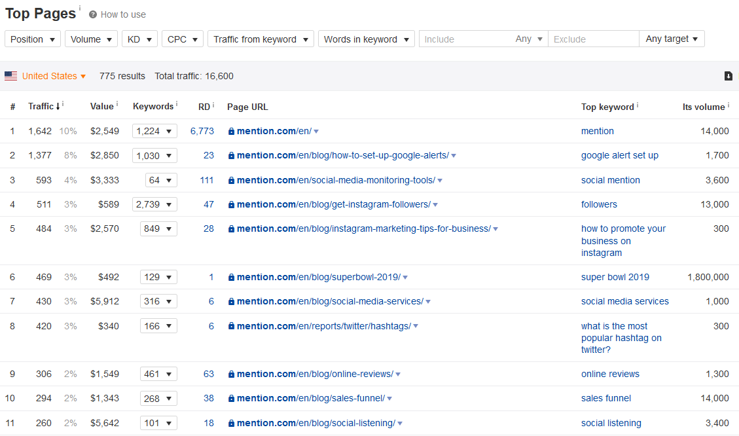739x436 pixels.
Task: Open the Any match-mode dropdown
Action: 529,39
